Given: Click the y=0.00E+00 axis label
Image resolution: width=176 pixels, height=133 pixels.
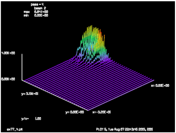Looking at the screenshot, I should pos(75,112).
